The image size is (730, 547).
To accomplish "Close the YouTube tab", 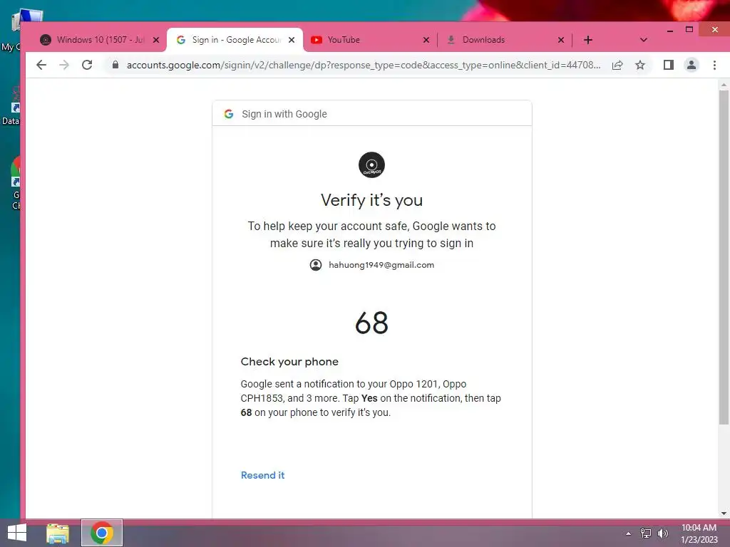I will [426, 40].
